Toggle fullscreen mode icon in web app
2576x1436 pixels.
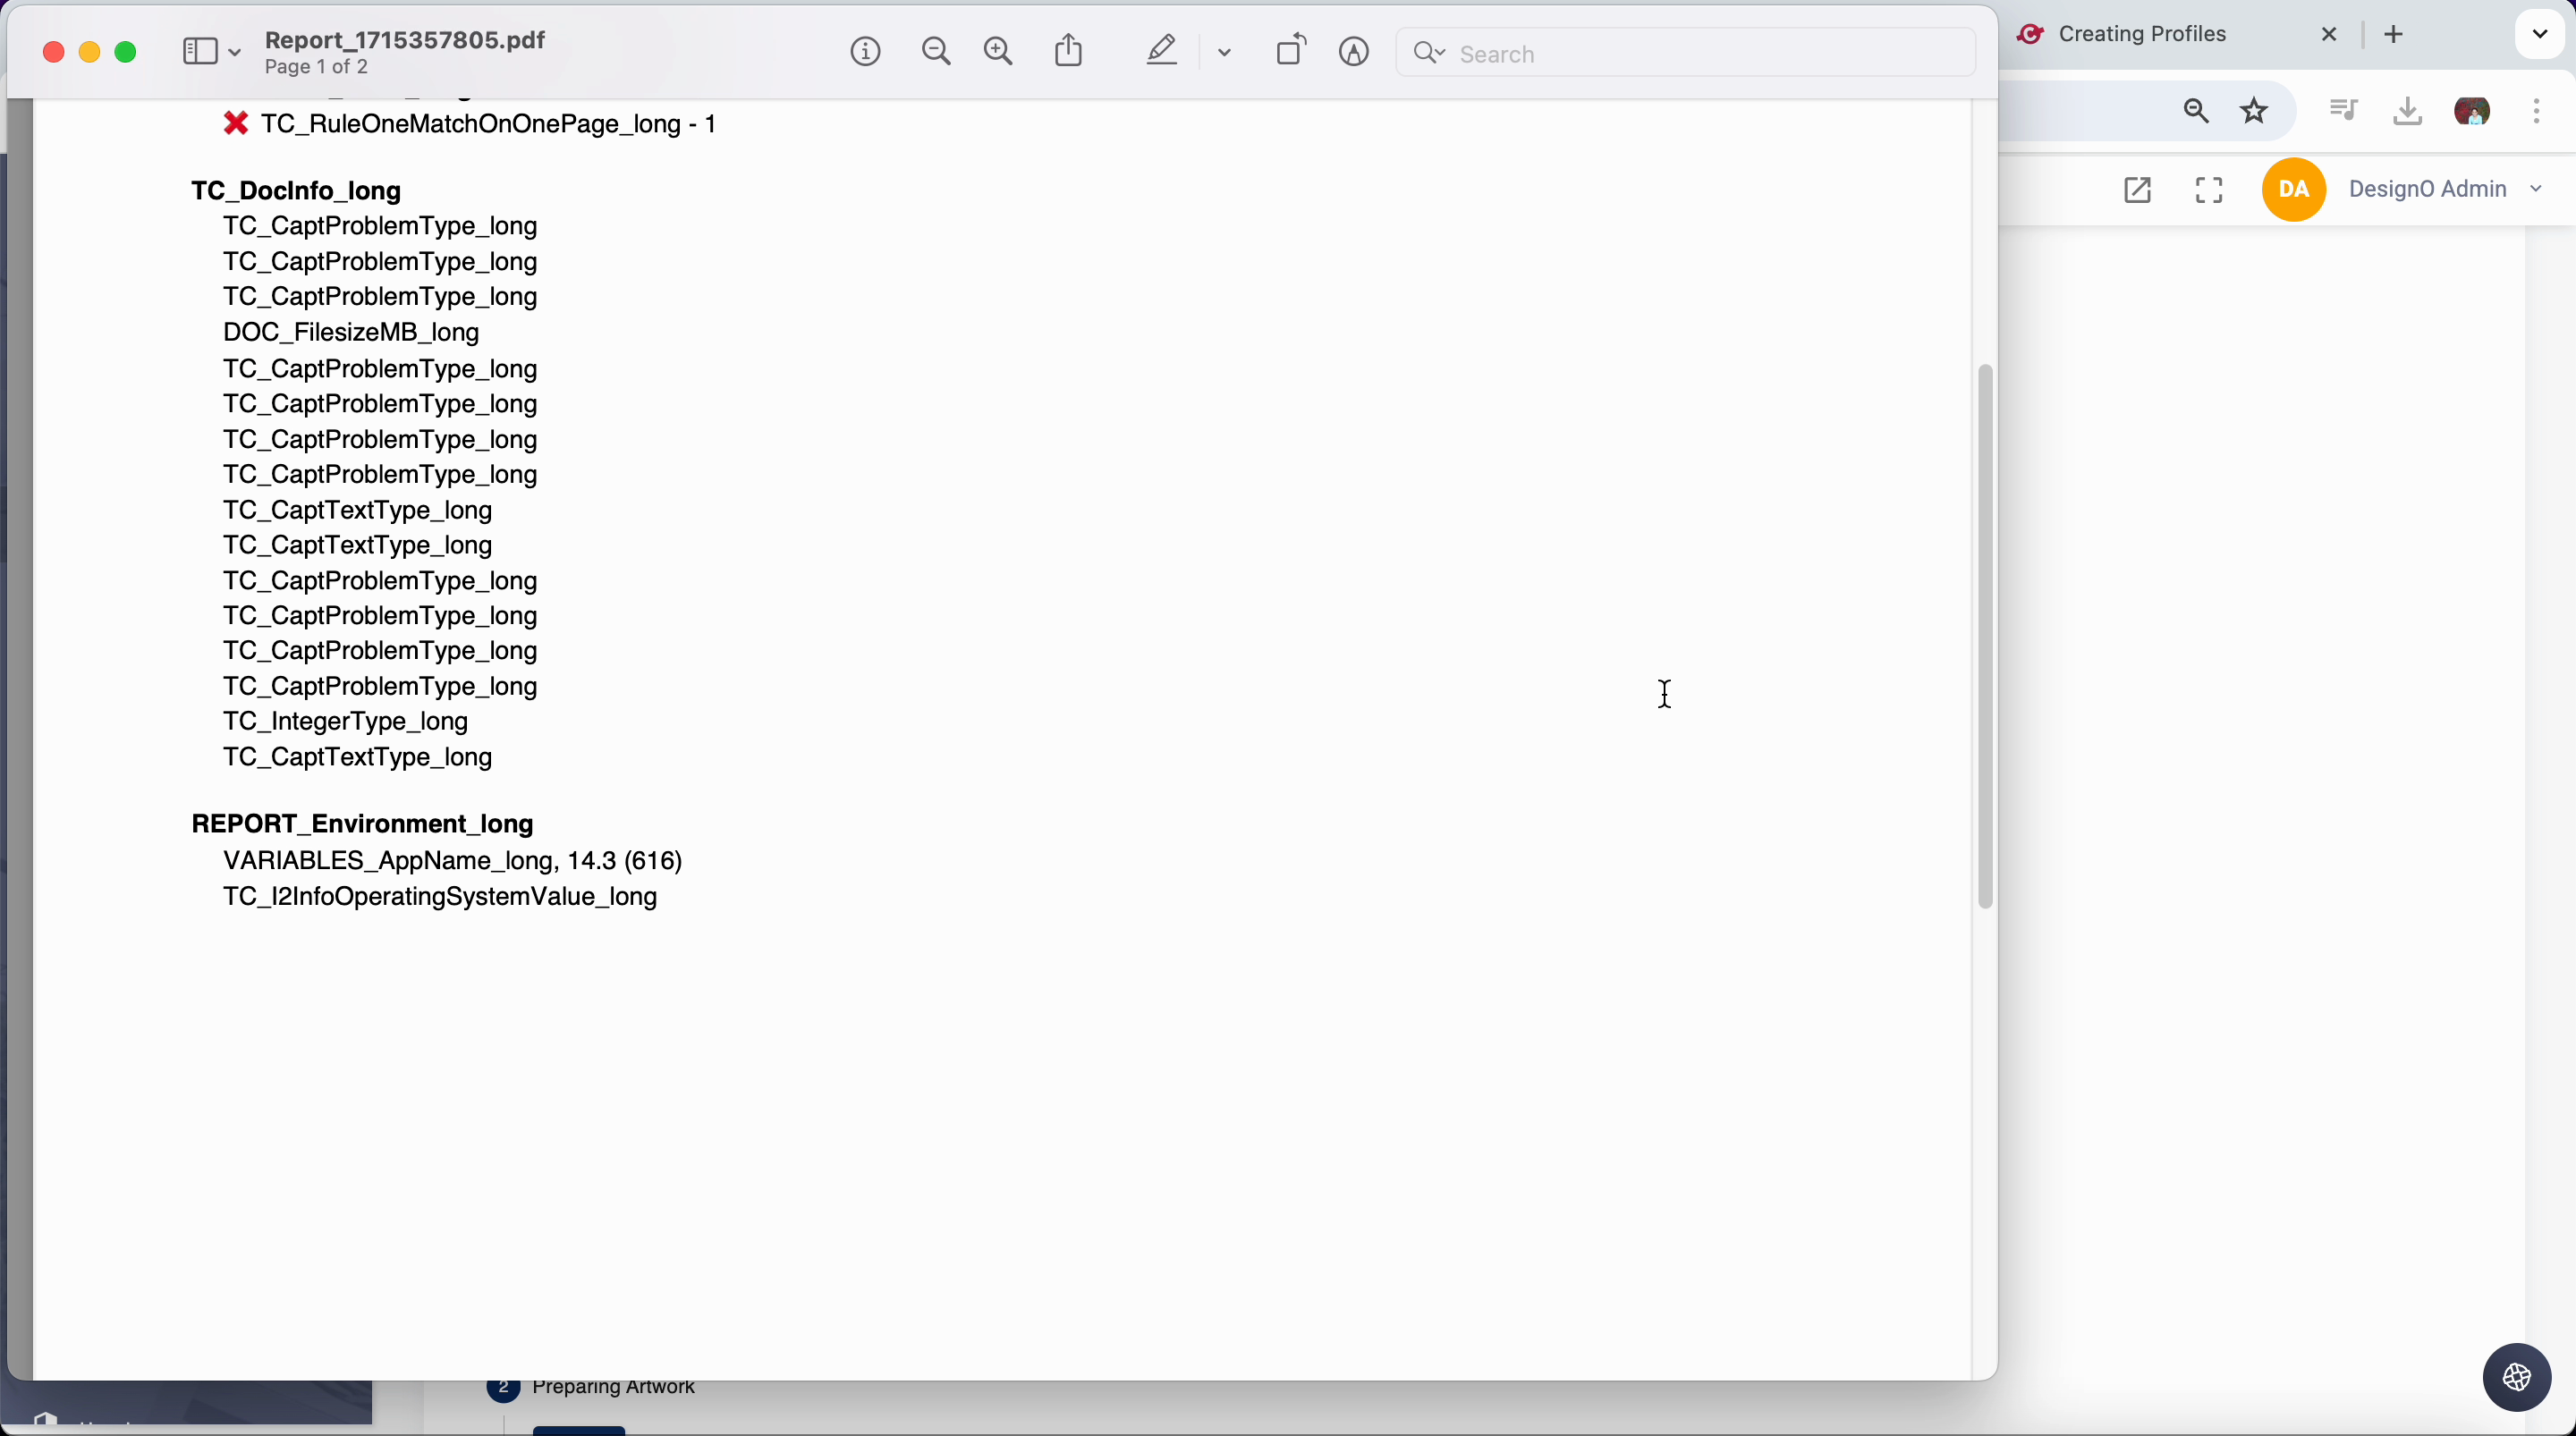[x=2209, y=190]
